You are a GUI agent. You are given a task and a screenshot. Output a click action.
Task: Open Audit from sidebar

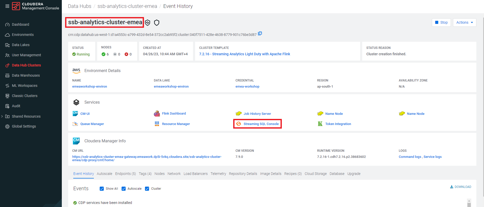pyautogui.click(x=16, y=106)
